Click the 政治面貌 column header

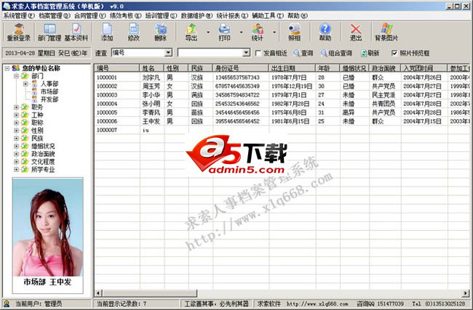coord(385,68)
